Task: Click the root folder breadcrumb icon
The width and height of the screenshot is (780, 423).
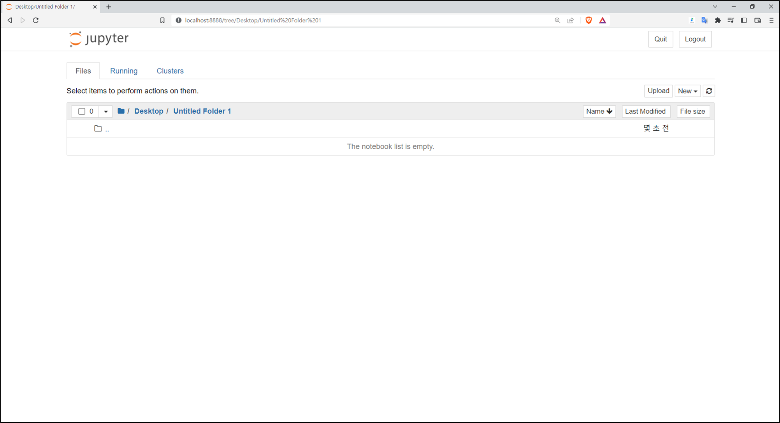Action: click(121, 111)
